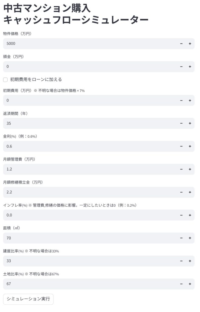Select the 月額管理費 input box
This screenshot has width=200, height=312.
tap(88, 169)
